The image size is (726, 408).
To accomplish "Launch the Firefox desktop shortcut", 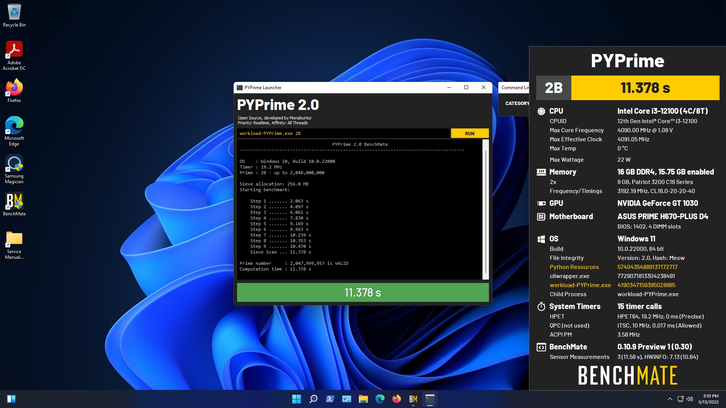I will [x=14, y=91].
